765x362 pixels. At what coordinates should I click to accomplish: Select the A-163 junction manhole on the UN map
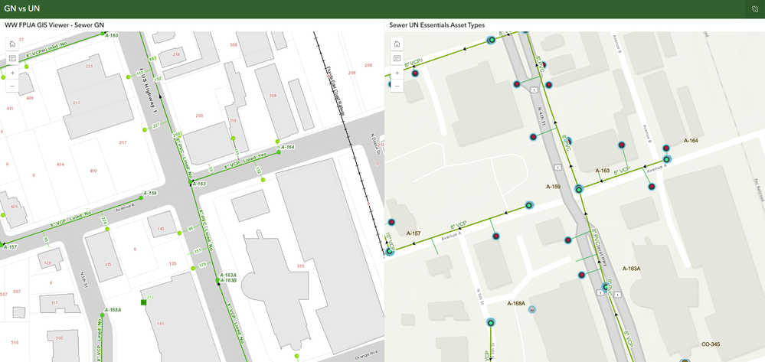(579, 189)
